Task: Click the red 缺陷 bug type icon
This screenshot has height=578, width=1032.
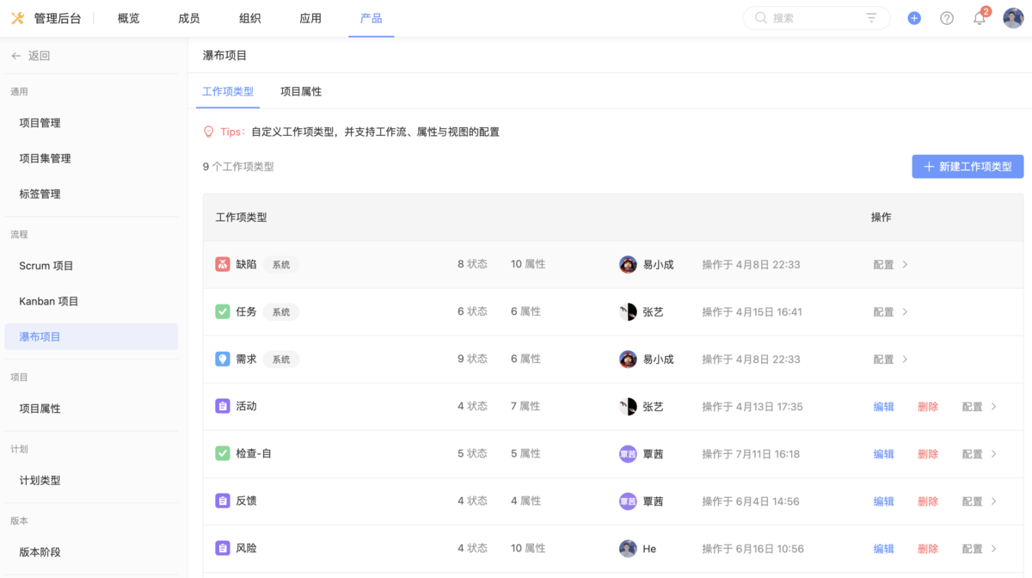Action: click(224, 264)
